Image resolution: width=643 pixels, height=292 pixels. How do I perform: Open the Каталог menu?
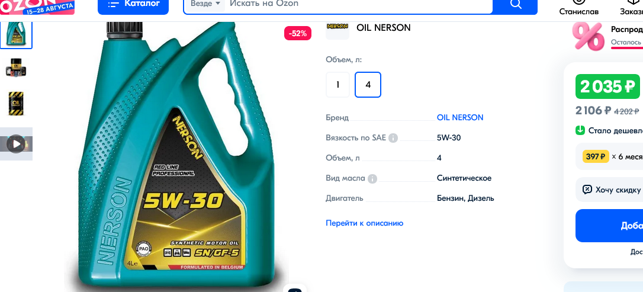[x=133, y=4]
